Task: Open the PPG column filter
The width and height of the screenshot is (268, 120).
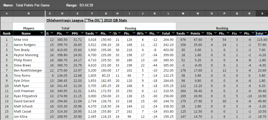Action: (82, 33)
